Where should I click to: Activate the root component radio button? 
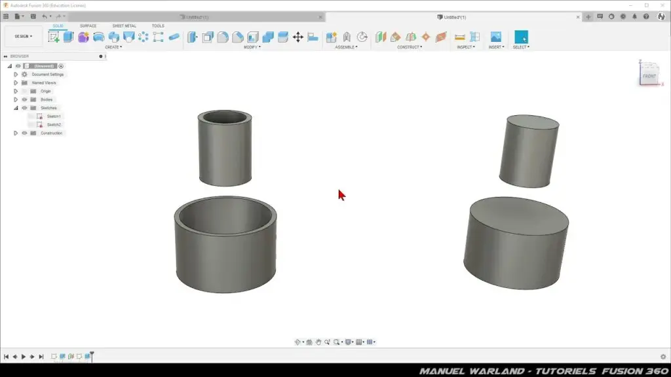61,66
